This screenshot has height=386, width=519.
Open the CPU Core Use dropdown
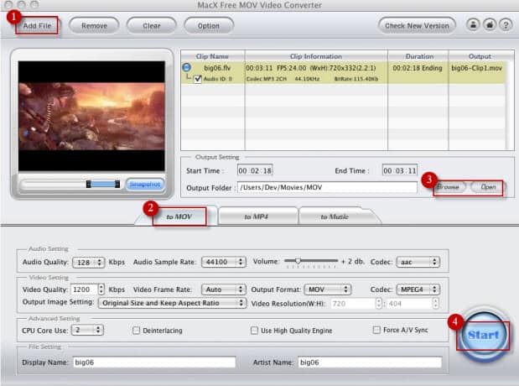tap(87, 330)
